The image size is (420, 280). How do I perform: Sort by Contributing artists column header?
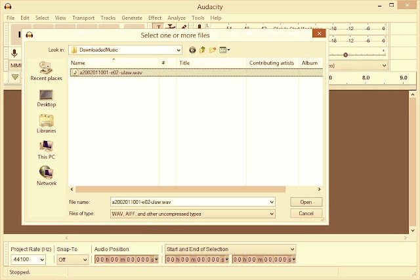pyautogui.click(x=272, y=63)
